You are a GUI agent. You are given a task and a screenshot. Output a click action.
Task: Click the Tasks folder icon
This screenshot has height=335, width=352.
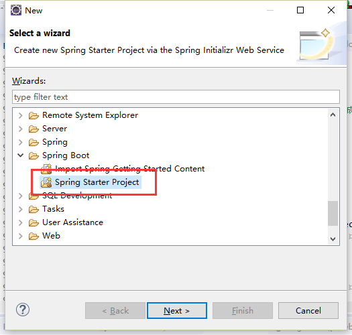[x=34, y=209]
